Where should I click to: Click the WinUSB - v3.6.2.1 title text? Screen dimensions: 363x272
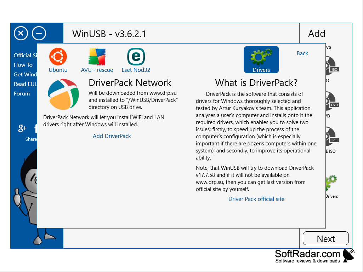[109, 34]
